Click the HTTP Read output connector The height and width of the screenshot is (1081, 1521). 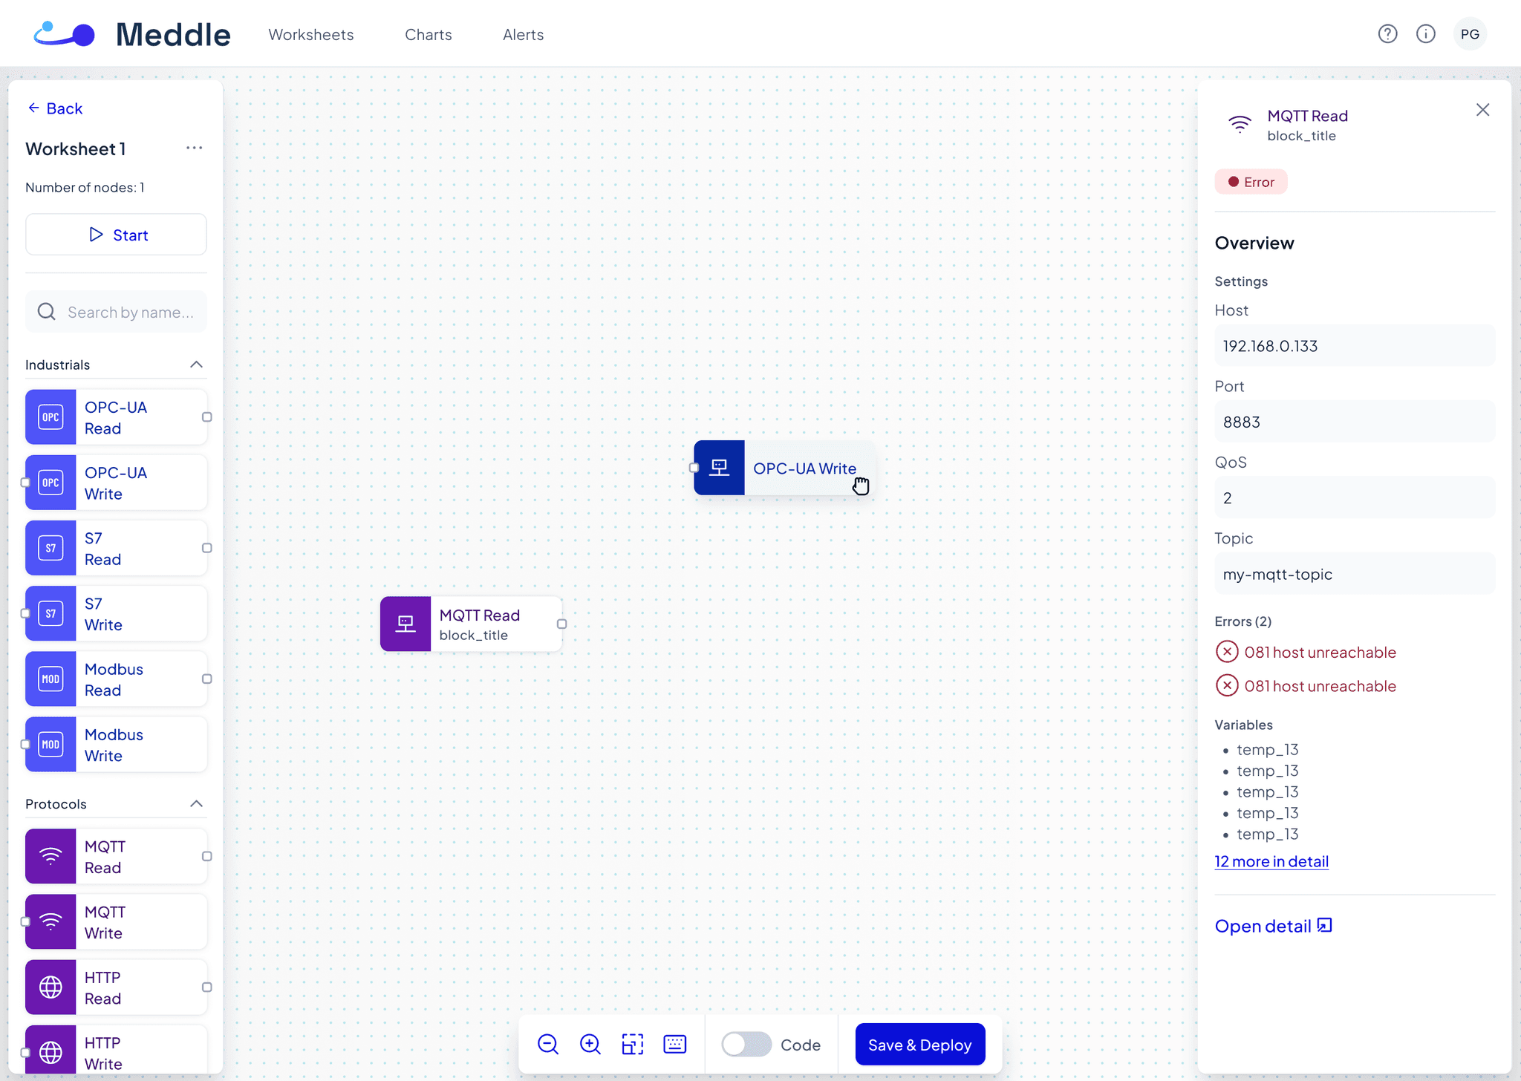[207, 987]
